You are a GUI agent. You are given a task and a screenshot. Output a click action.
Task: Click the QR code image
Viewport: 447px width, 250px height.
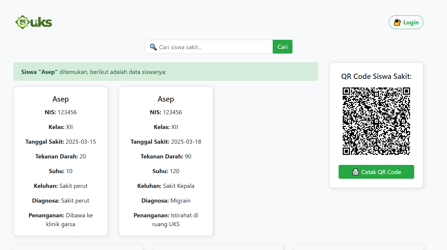376,121
